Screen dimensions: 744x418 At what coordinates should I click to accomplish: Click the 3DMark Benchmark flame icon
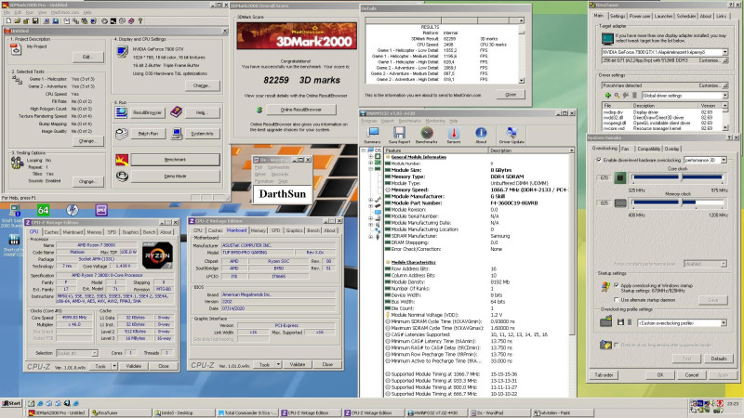122,160
